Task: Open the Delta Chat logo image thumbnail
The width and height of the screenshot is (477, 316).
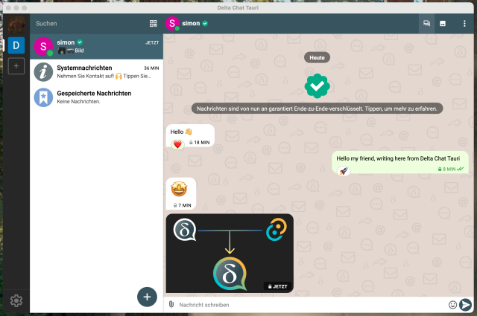Action: click(230, 253)
